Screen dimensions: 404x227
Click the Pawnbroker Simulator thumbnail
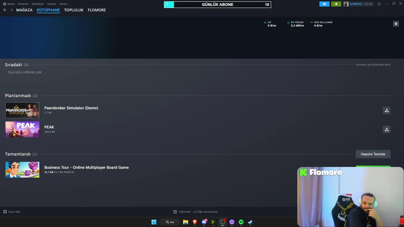pos(22,110)
